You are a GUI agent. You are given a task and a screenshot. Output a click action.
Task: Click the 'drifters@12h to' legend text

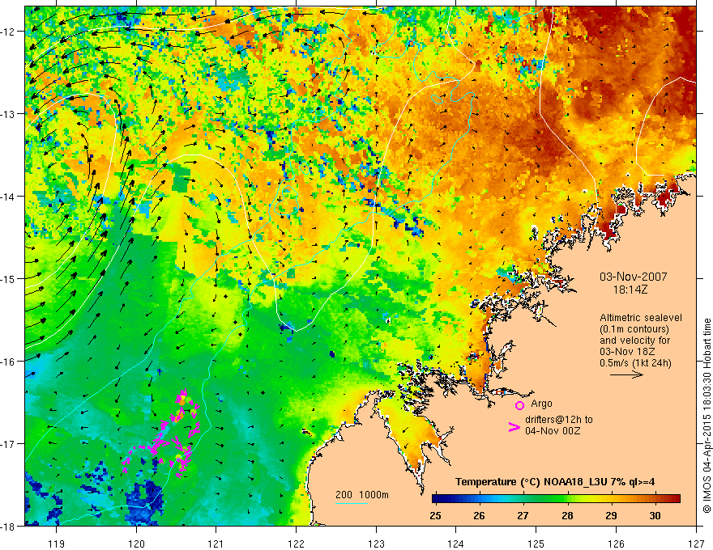[559, 419]
